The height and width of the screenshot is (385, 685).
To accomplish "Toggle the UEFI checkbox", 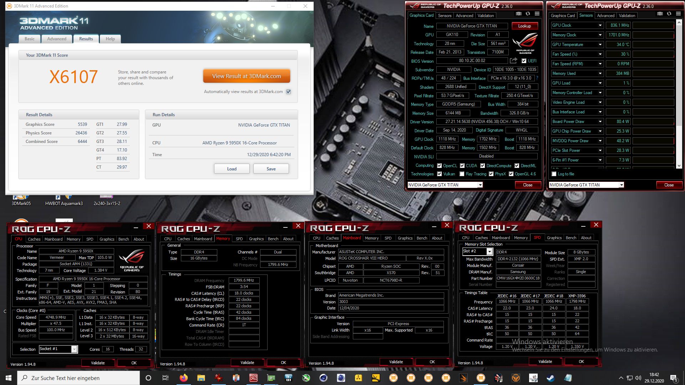I will coord(524,61).
